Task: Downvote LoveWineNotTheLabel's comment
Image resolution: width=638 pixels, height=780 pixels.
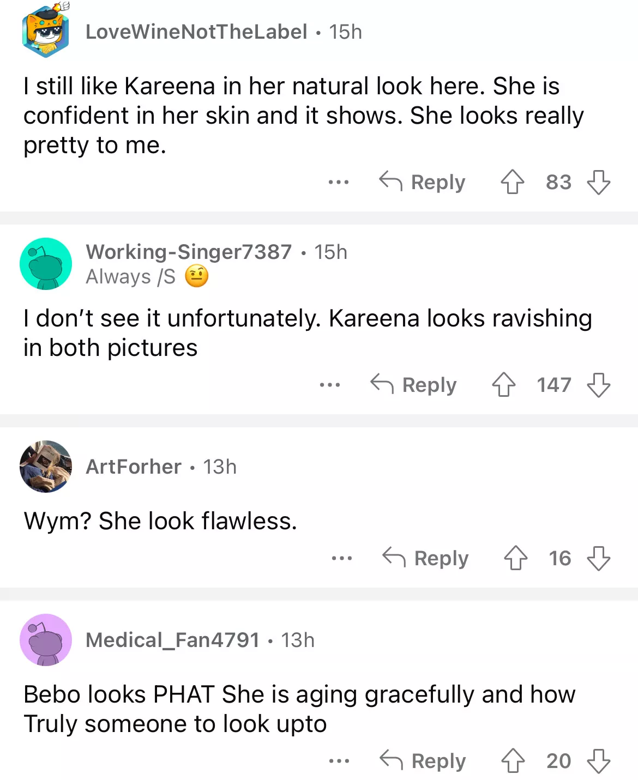Action: click(598, 182)
